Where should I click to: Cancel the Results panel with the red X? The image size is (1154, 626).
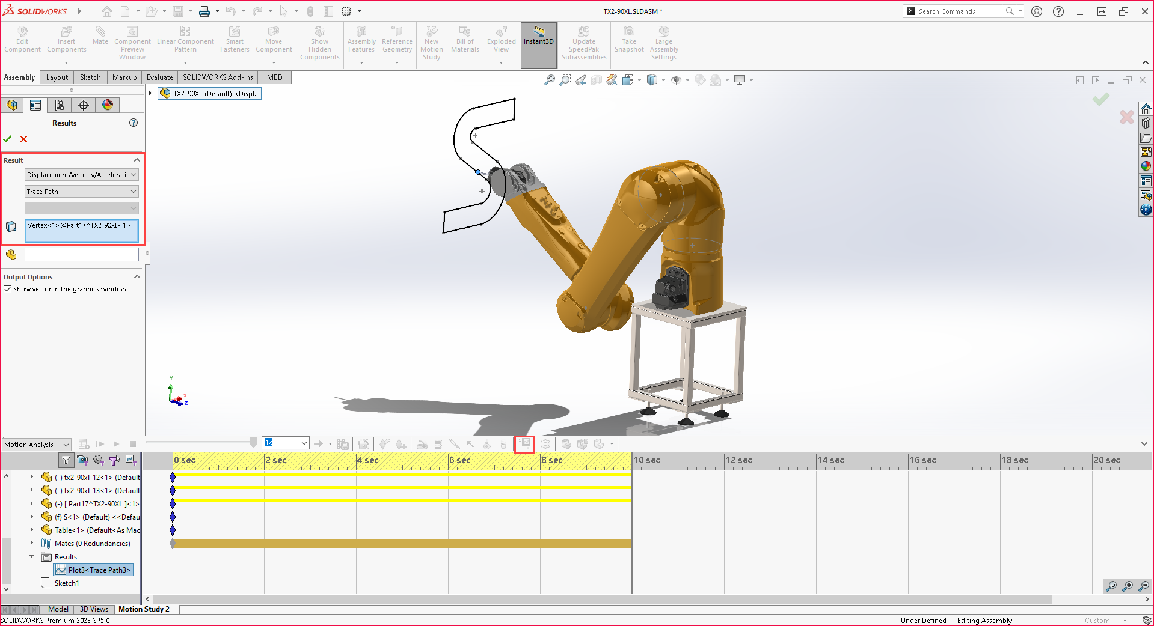[x=23, y=139]
